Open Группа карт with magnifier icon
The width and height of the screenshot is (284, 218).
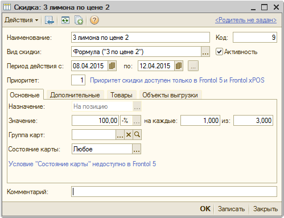pos(137,135)
